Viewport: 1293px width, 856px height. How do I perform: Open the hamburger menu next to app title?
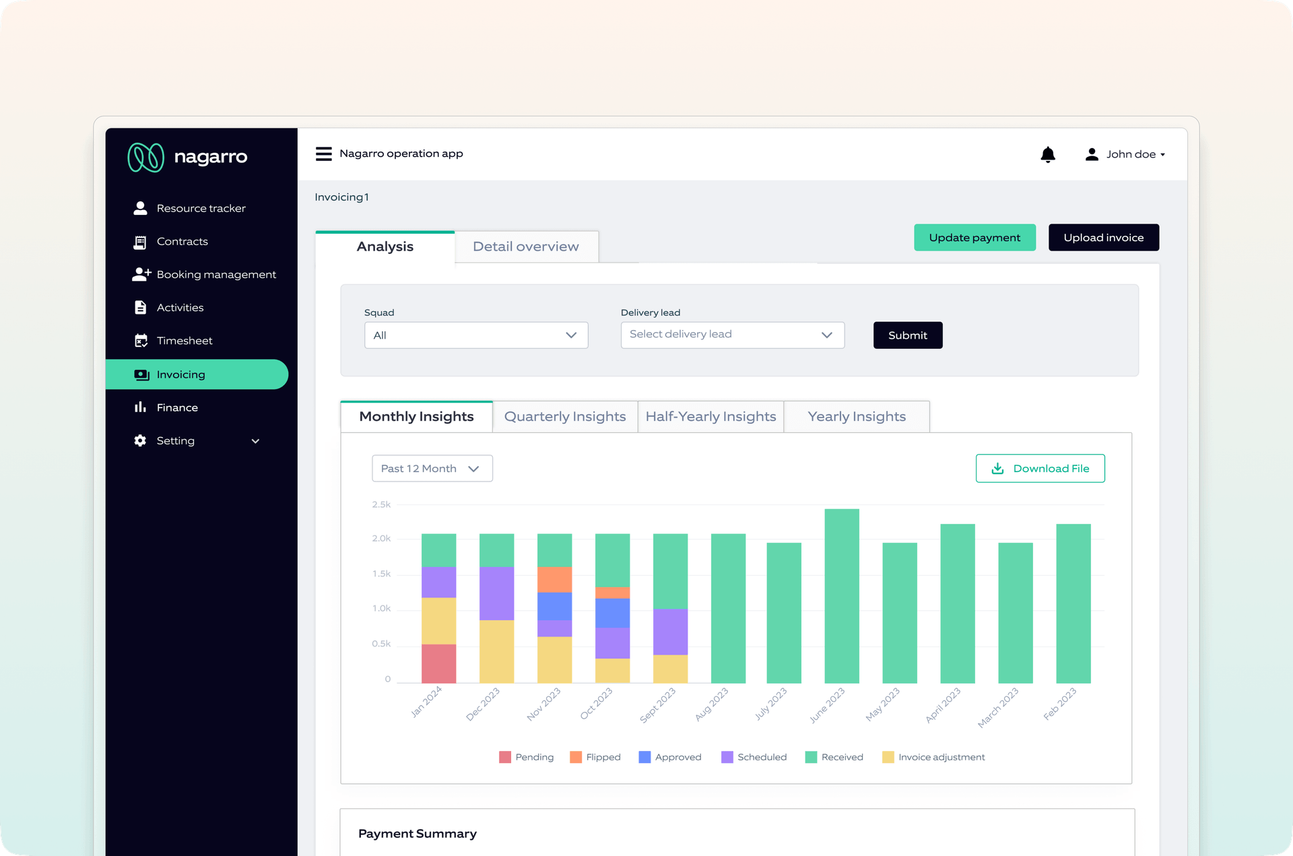(x=324, y=154)
